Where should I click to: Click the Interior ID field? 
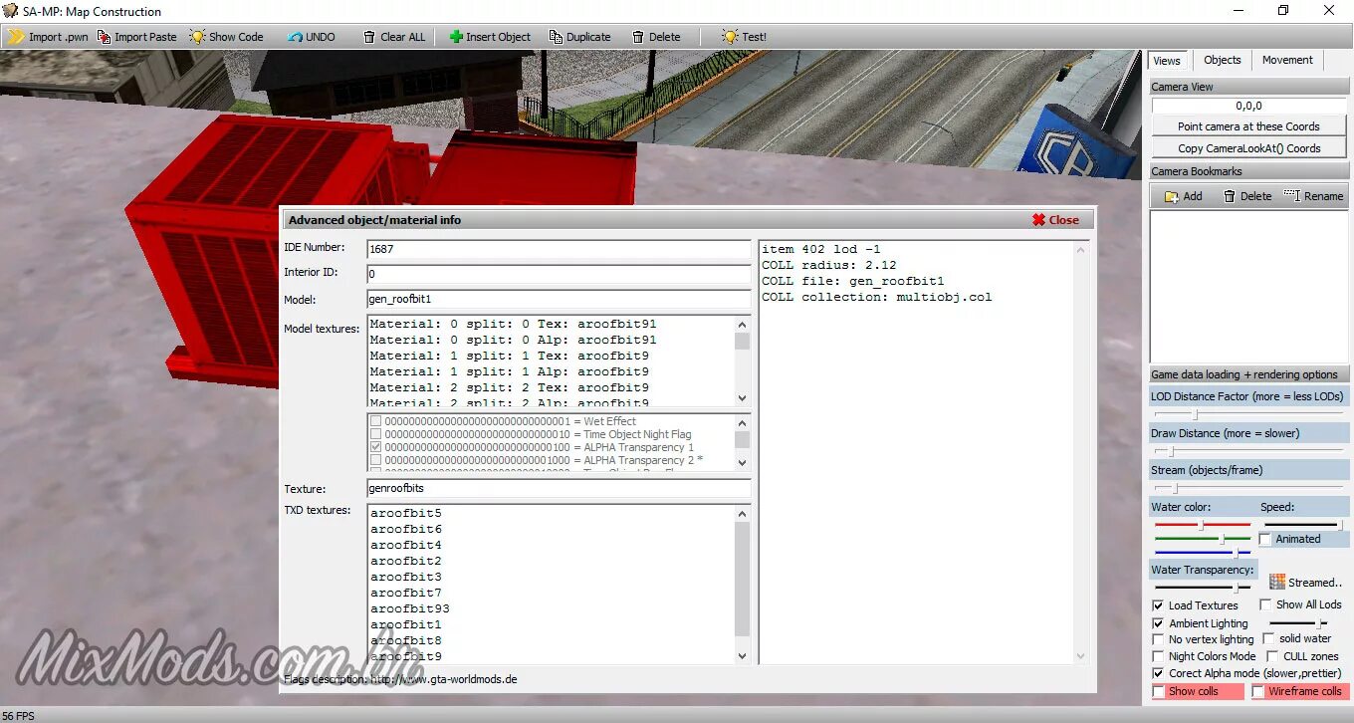pyautogui.click(x=559, y=274)
